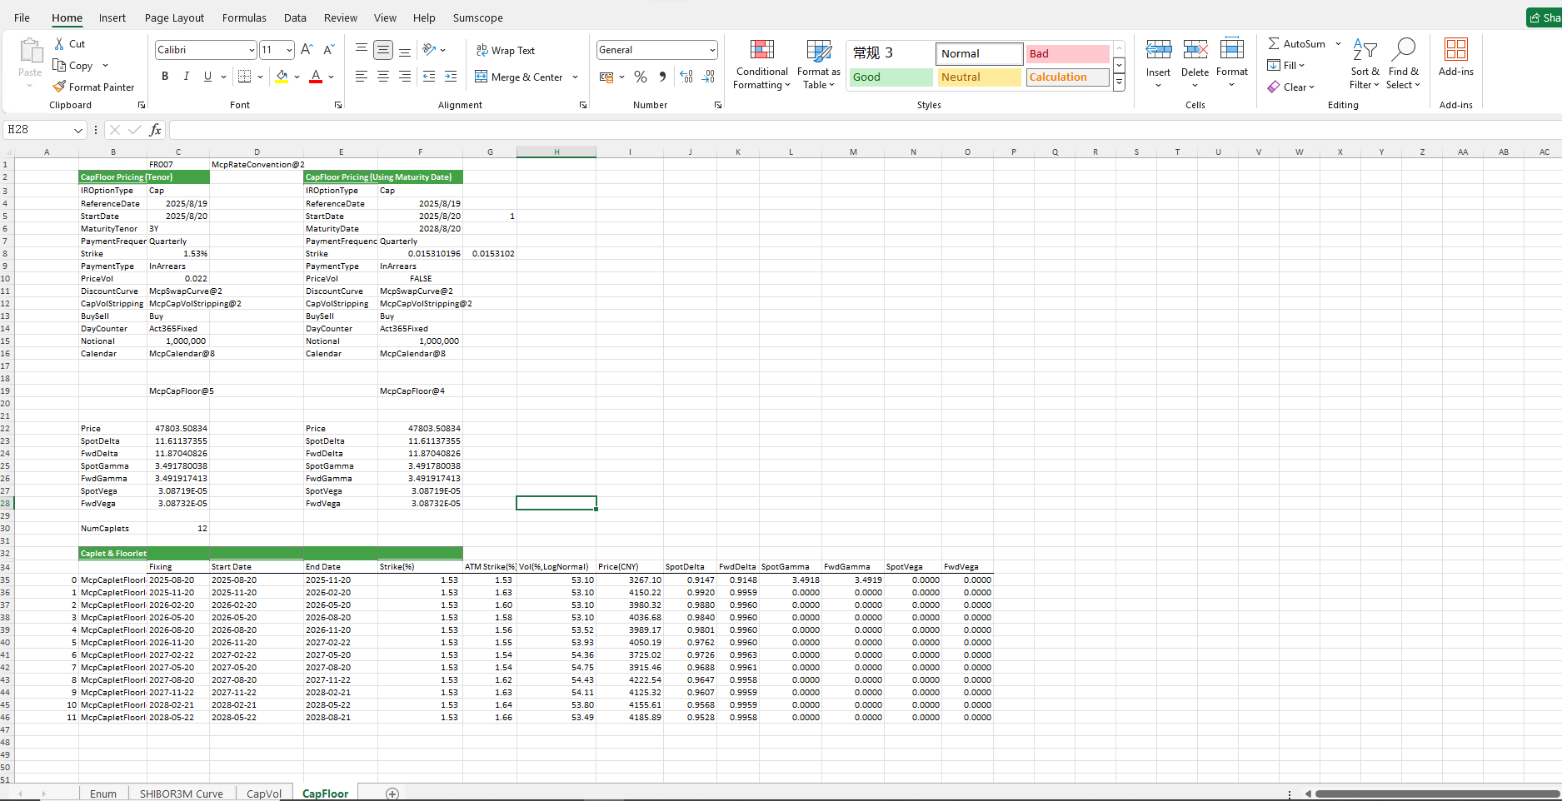Open the General number format dropdown
This screenshot has height=801, width=1562.
tap(712, 50)
